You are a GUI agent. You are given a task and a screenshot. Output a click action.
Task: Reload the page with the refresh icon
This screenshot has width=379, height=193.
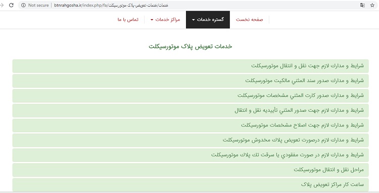pos(11,5)
